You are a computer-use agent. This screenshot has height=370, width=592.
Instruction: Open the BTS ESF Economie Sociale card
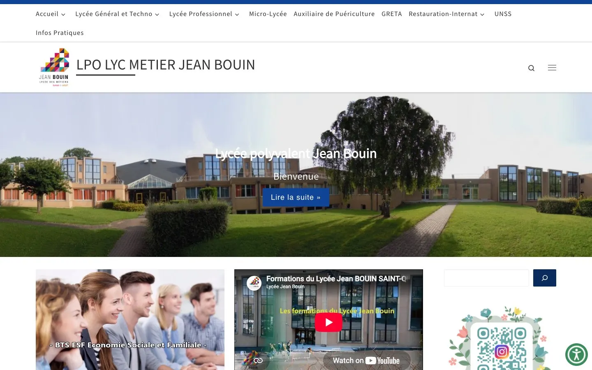click(x=130, y=320)
